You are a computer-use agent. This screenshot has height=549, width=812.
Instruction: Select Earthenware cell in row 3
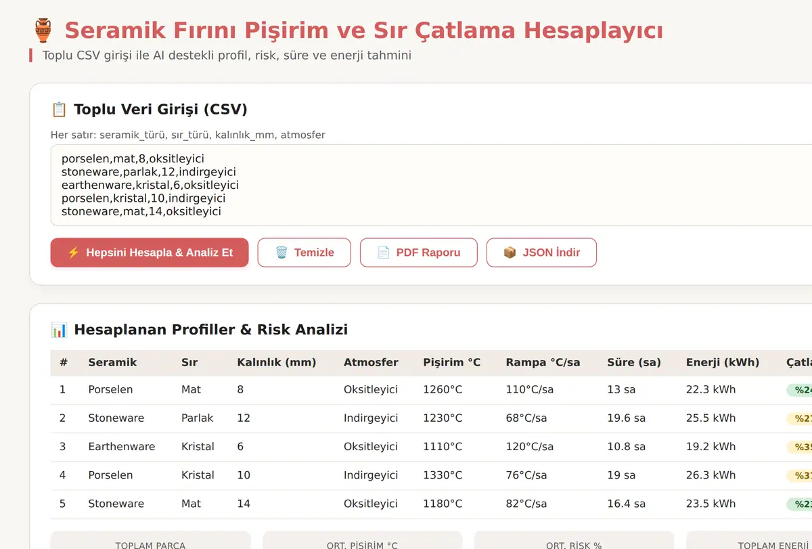(x=122, y=447)
